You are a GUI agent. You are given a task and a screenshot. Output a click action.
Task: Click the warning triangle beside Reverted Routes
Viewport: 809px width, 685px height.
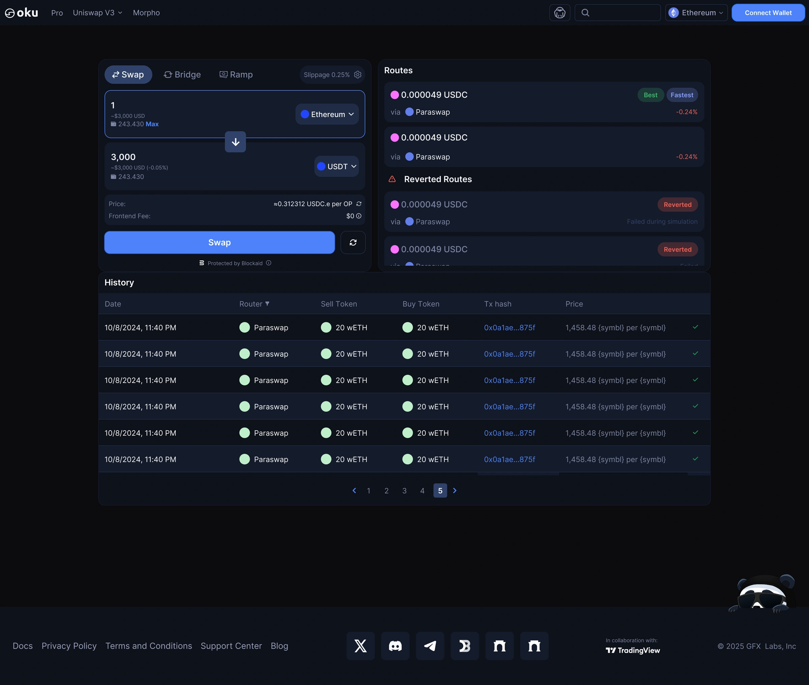tap(392, 179)
